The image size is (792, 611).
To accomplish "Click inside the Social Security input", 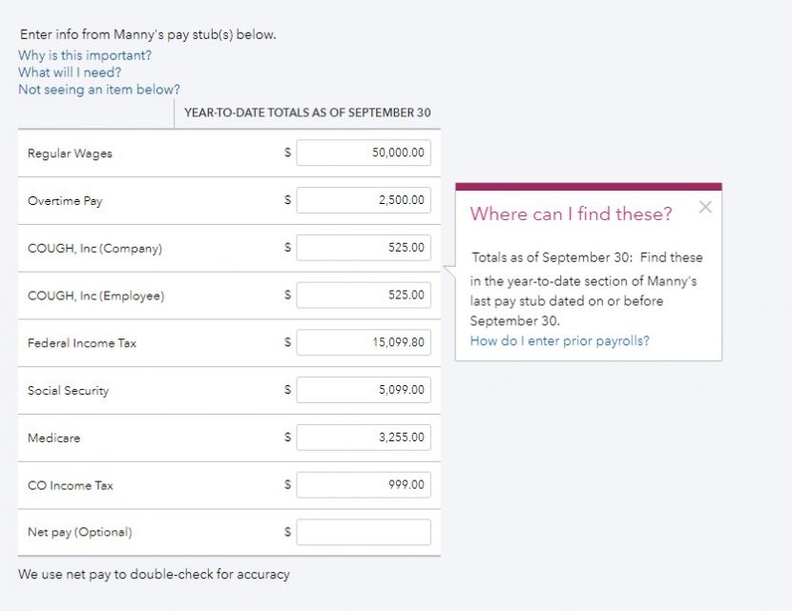I will 364,390.
